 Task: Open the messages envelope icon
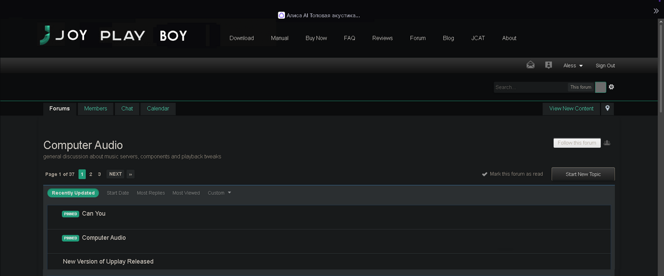[x=530, y=65]
